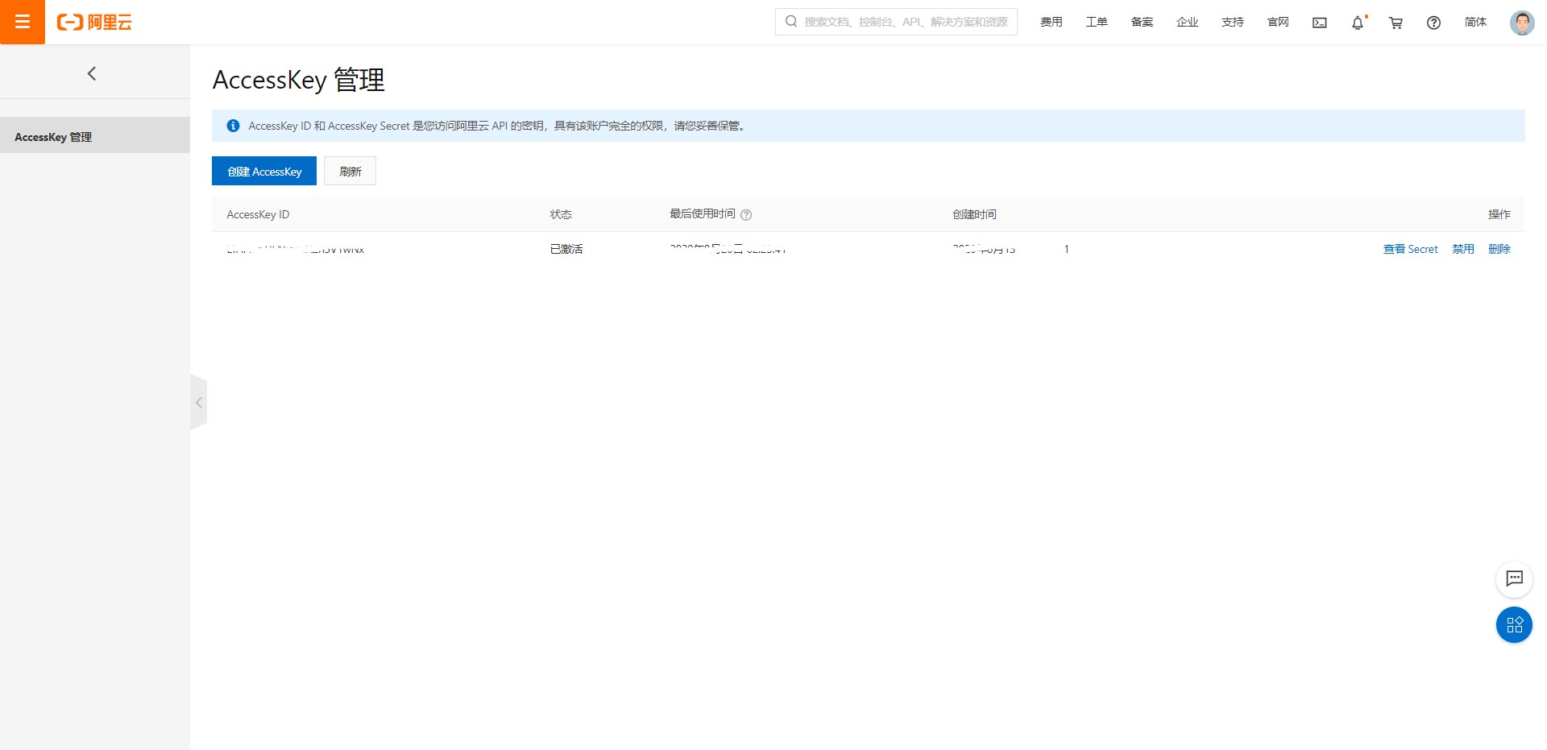Image resolution: width=1547 pixels, height=750 pixels.
Task: Click the search magnifier icon
Action: 791,22
